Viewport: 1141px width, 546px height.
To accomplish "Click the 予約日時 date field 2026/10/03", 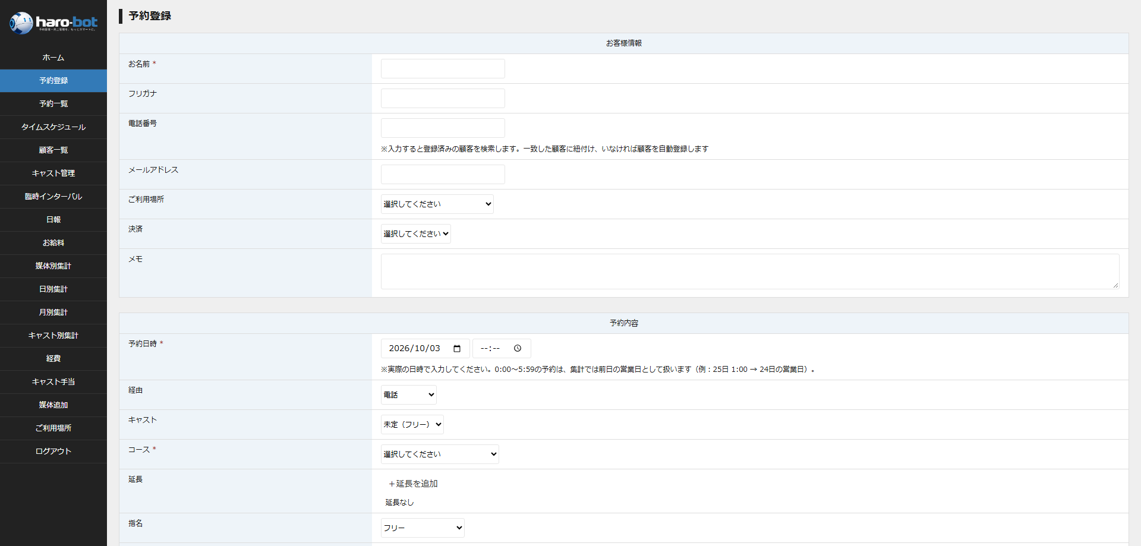I will [x=425, y=349].
